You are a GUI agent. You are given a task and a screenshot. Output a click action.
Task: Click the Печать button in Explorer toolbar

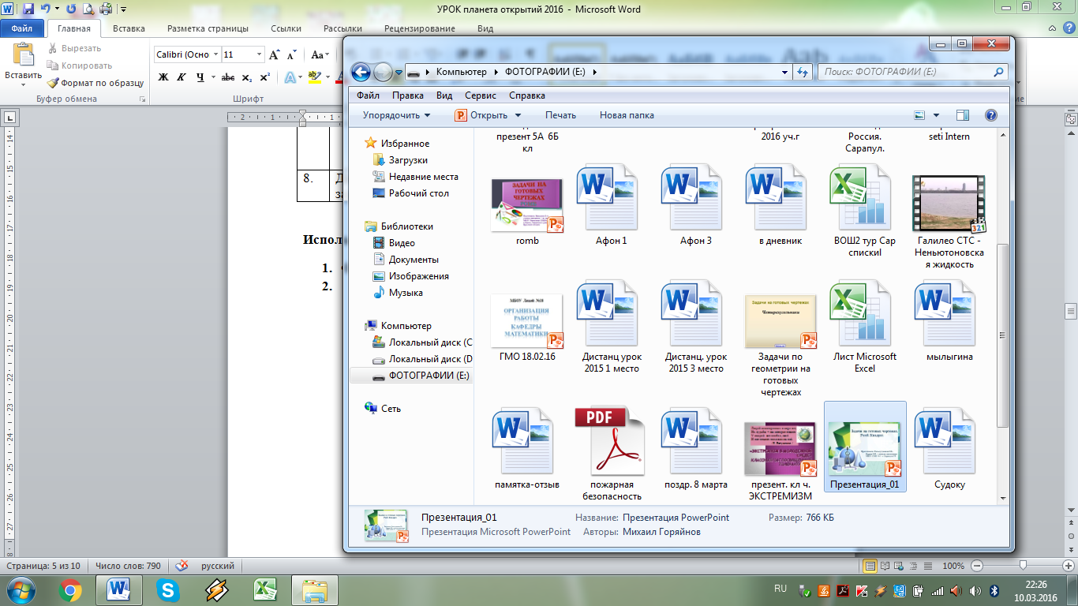click(560, 115)
